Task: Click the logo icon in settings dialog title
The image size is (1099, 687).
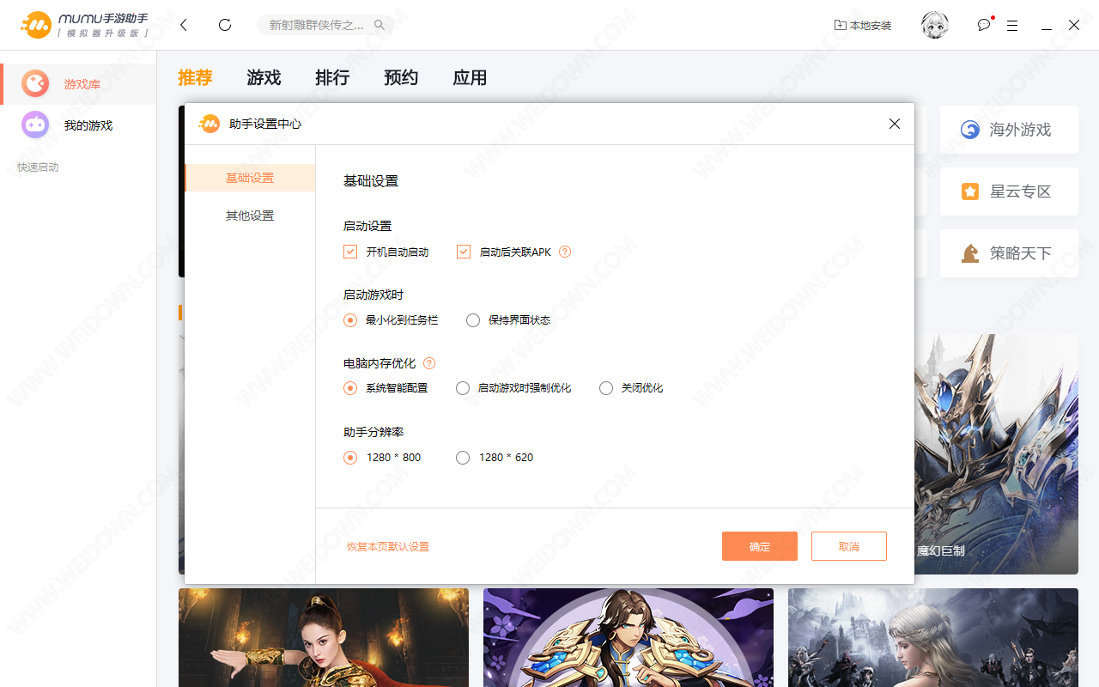Action: pos(209,124)
